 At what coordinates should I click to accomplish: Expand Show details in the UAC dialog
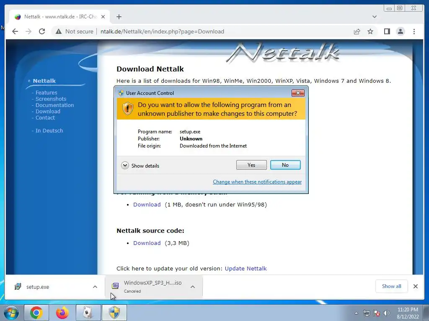[140, 166]
